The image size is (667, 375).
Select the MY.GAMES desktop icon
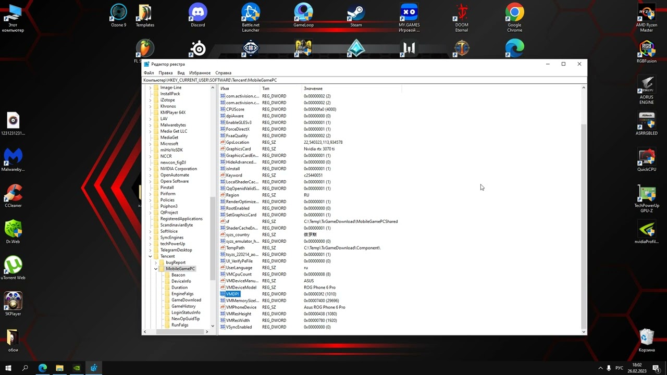[409, 18]
